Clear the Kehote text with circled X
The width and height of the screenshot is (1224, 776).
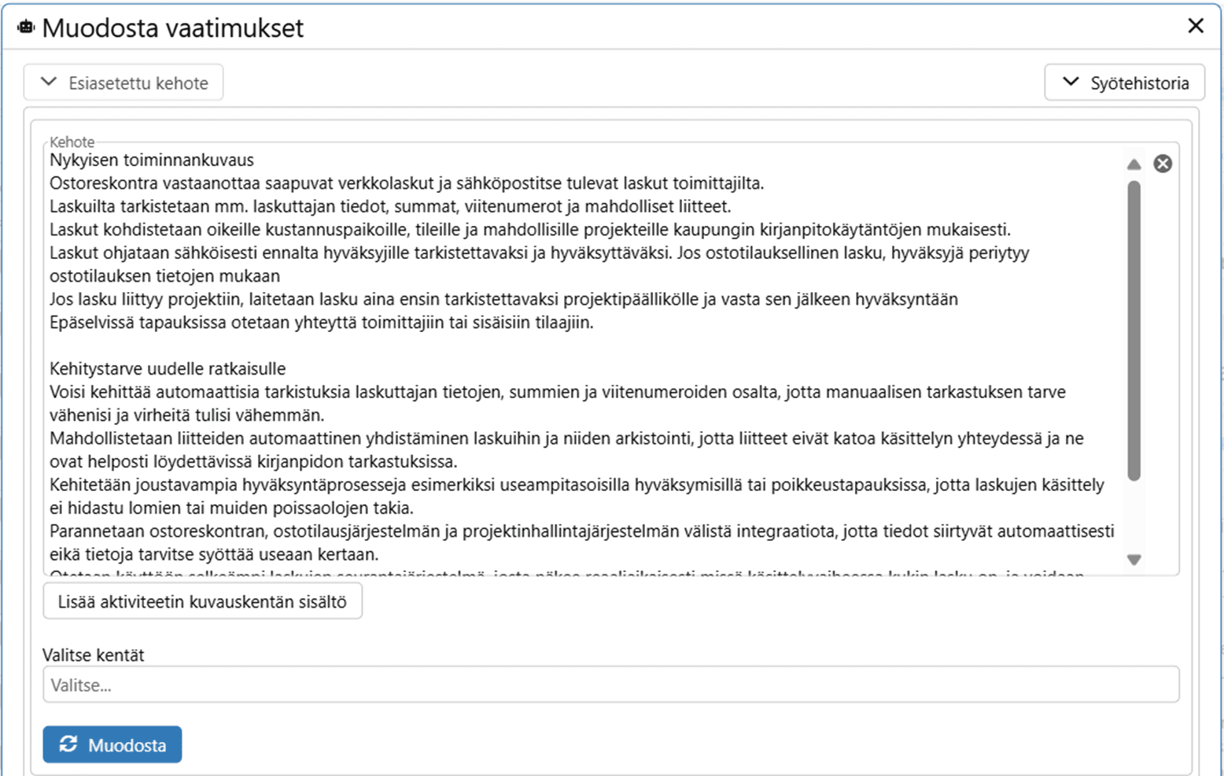tap(1163, 164)
